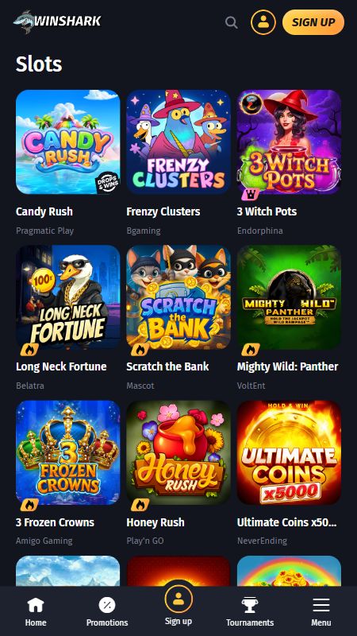
Task: Open the user profile icon in header
Action: tap(263, 22)
